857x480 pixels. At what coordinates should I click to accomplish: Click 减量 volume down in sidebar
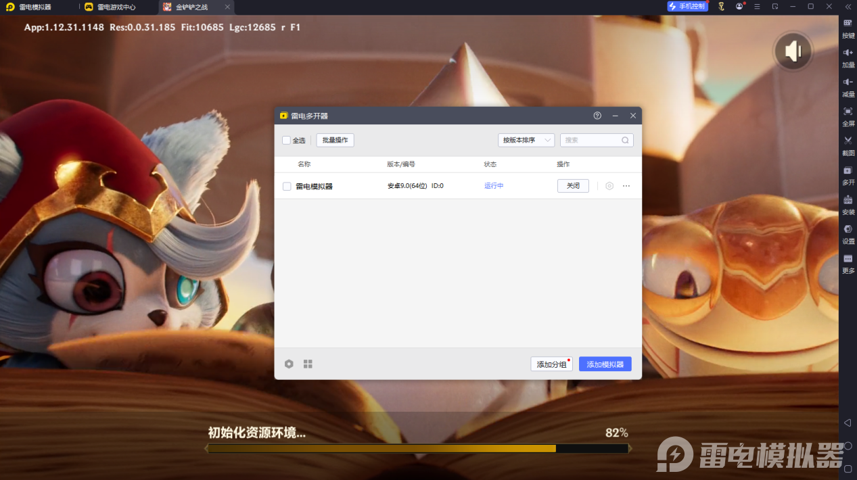[848, 86]
